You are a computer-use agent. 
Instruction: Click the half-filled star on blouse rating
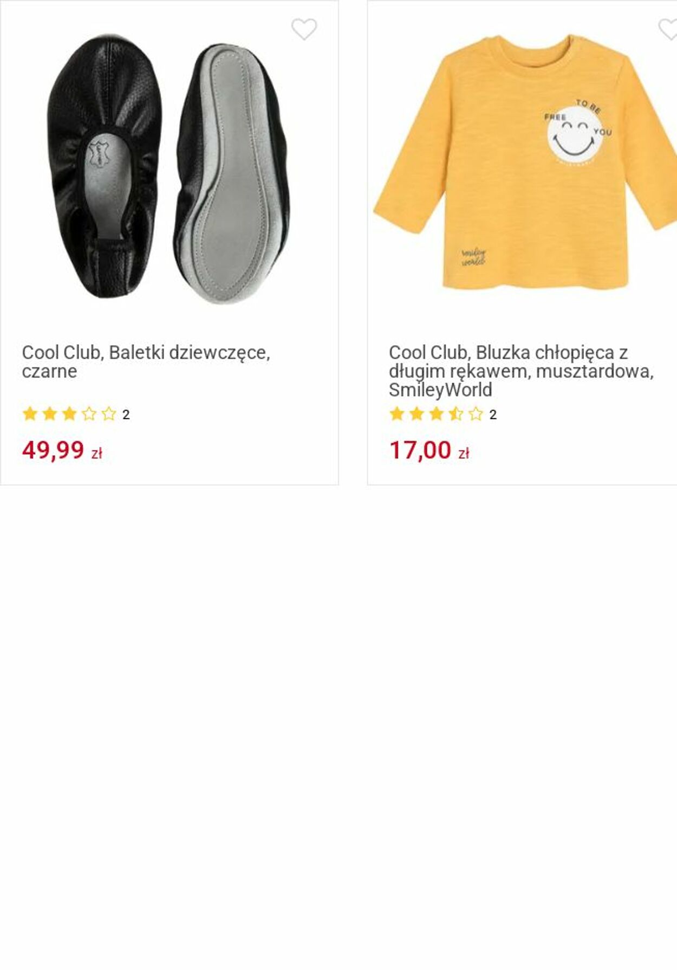pyautogui.click(x=456, y=414)
